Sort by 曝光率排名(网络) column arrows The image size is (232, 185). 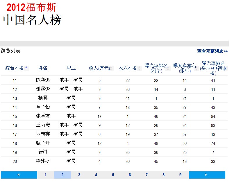168,68
